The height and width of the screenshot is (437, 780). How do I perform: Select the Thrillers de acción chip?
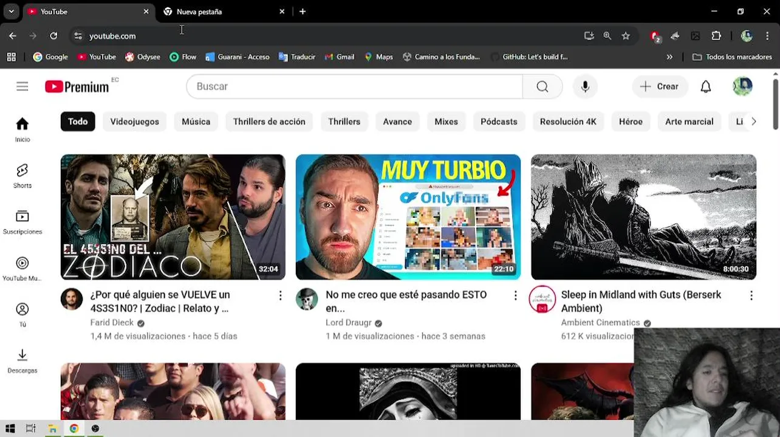click(x=269, y=121)
